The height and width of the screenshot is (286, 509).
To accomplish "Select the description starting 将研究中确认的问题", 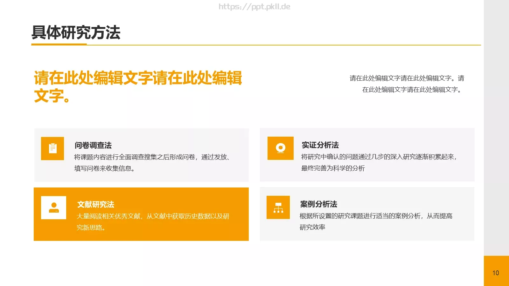I will coord(379,162).
